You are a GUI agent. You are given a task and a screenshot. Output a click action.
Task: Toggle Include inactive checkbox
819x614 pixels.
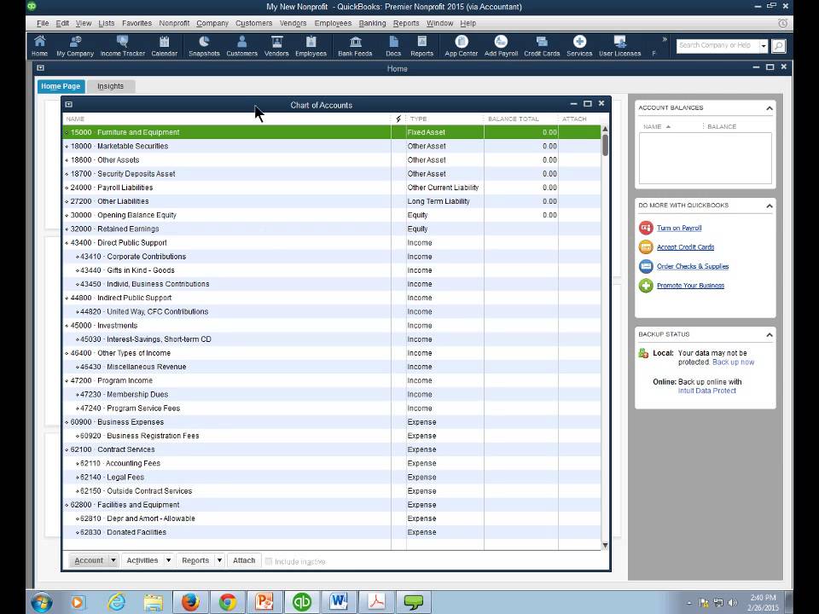[x=269, y=561]
